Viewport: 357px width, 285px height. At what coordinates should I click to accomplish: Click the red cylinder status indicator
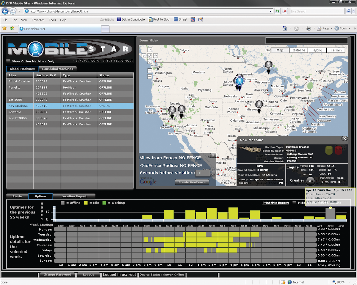(339, 150)
